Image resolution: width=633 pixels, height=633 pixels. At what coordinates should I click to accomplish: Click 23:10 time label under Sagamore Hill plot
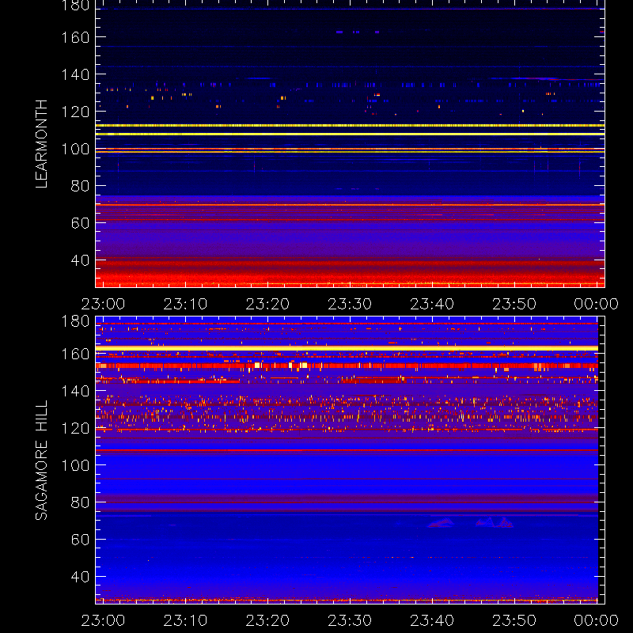pyautogui.click(x=185, y=620)
